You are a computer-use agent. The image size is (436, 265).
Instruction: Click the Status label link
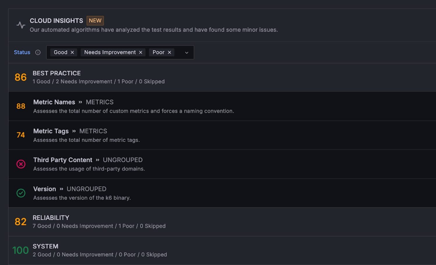pyautogui.click(x=22, y=52)
